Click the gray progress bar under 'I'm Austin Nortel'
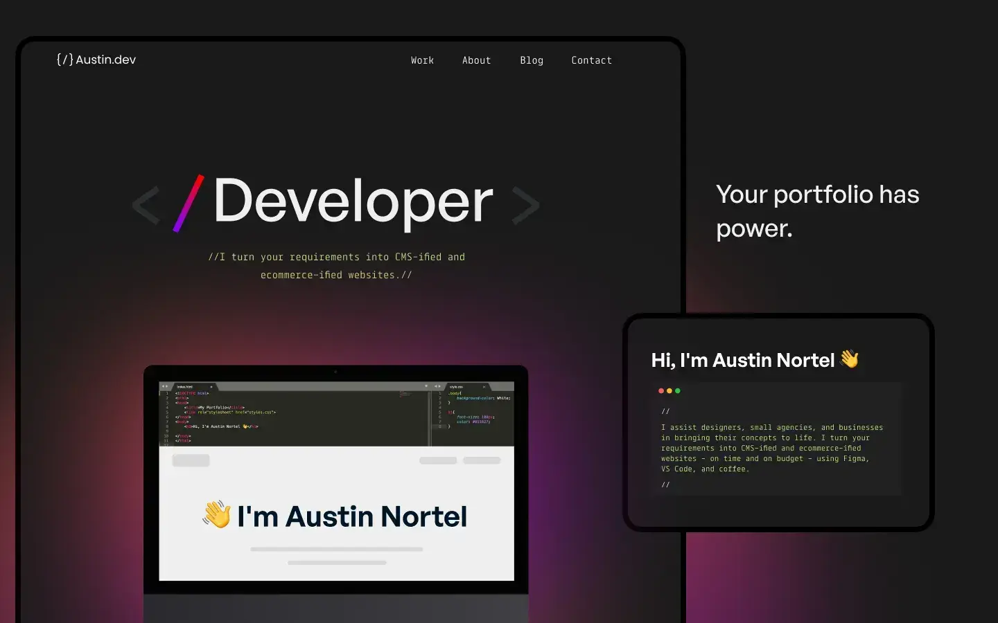Screen dimensions: 998x623 click(336, 550)
